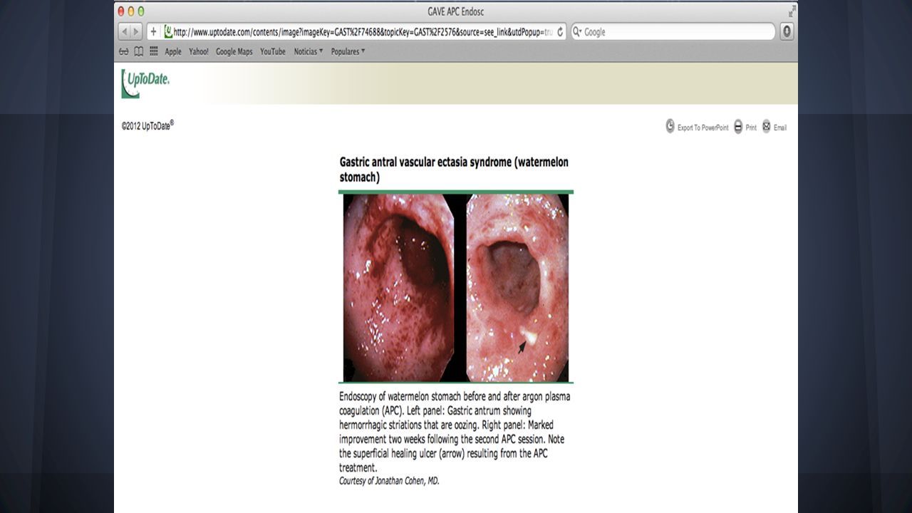Click the Export To PowerPoint icon
Viewport: 912px width, 513px height.
click(670, 126)
